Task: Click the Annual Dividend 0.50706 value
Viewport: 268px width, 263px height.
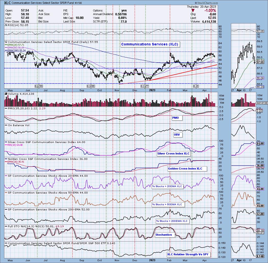Action: [121, 14]
